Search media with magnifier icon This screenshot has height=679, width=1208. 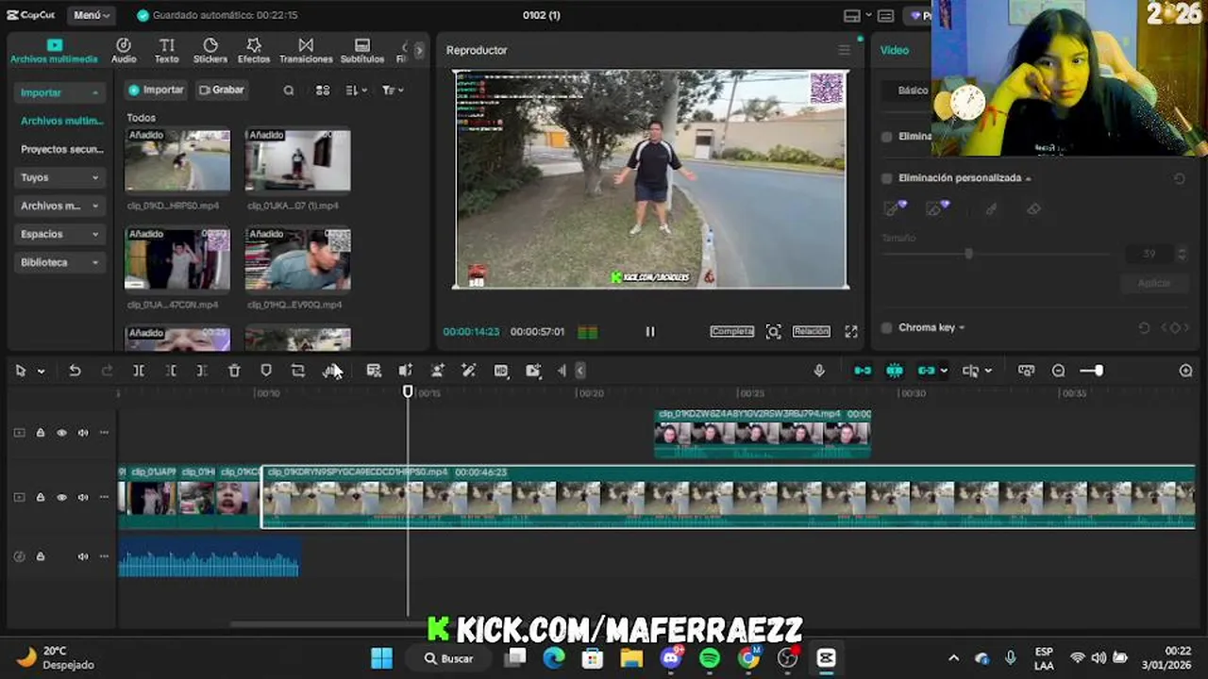(x=289, y=91)
